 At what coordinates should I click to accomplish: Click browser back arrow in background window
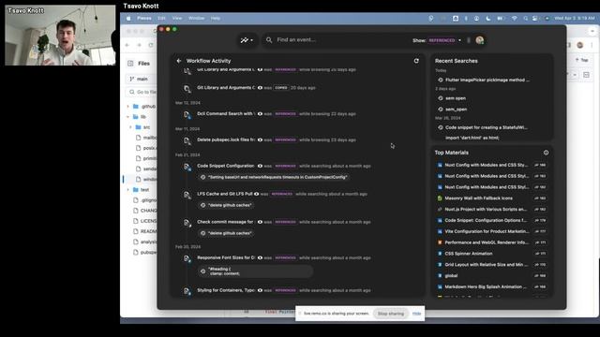point(127,45)
